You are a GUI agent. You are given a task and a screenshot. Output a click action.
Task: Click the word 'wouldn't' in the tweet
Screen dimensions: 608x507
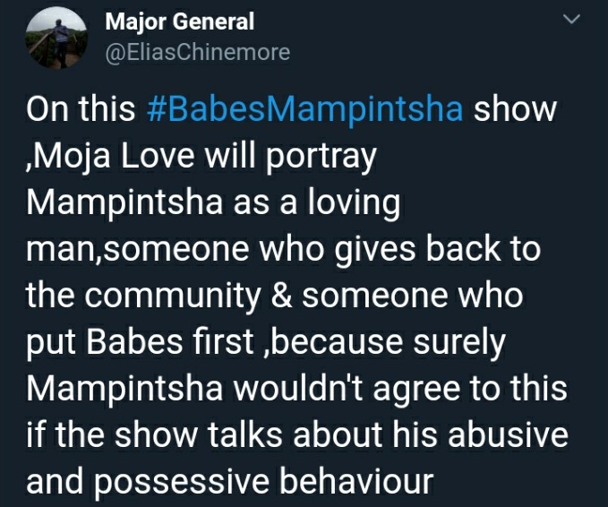[298, 388]
